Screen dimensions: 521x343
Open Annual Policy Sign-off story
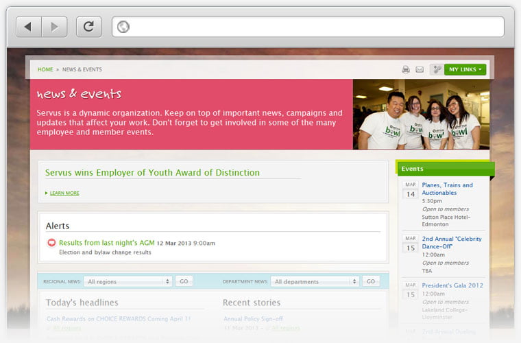click(x=253, y=319)
